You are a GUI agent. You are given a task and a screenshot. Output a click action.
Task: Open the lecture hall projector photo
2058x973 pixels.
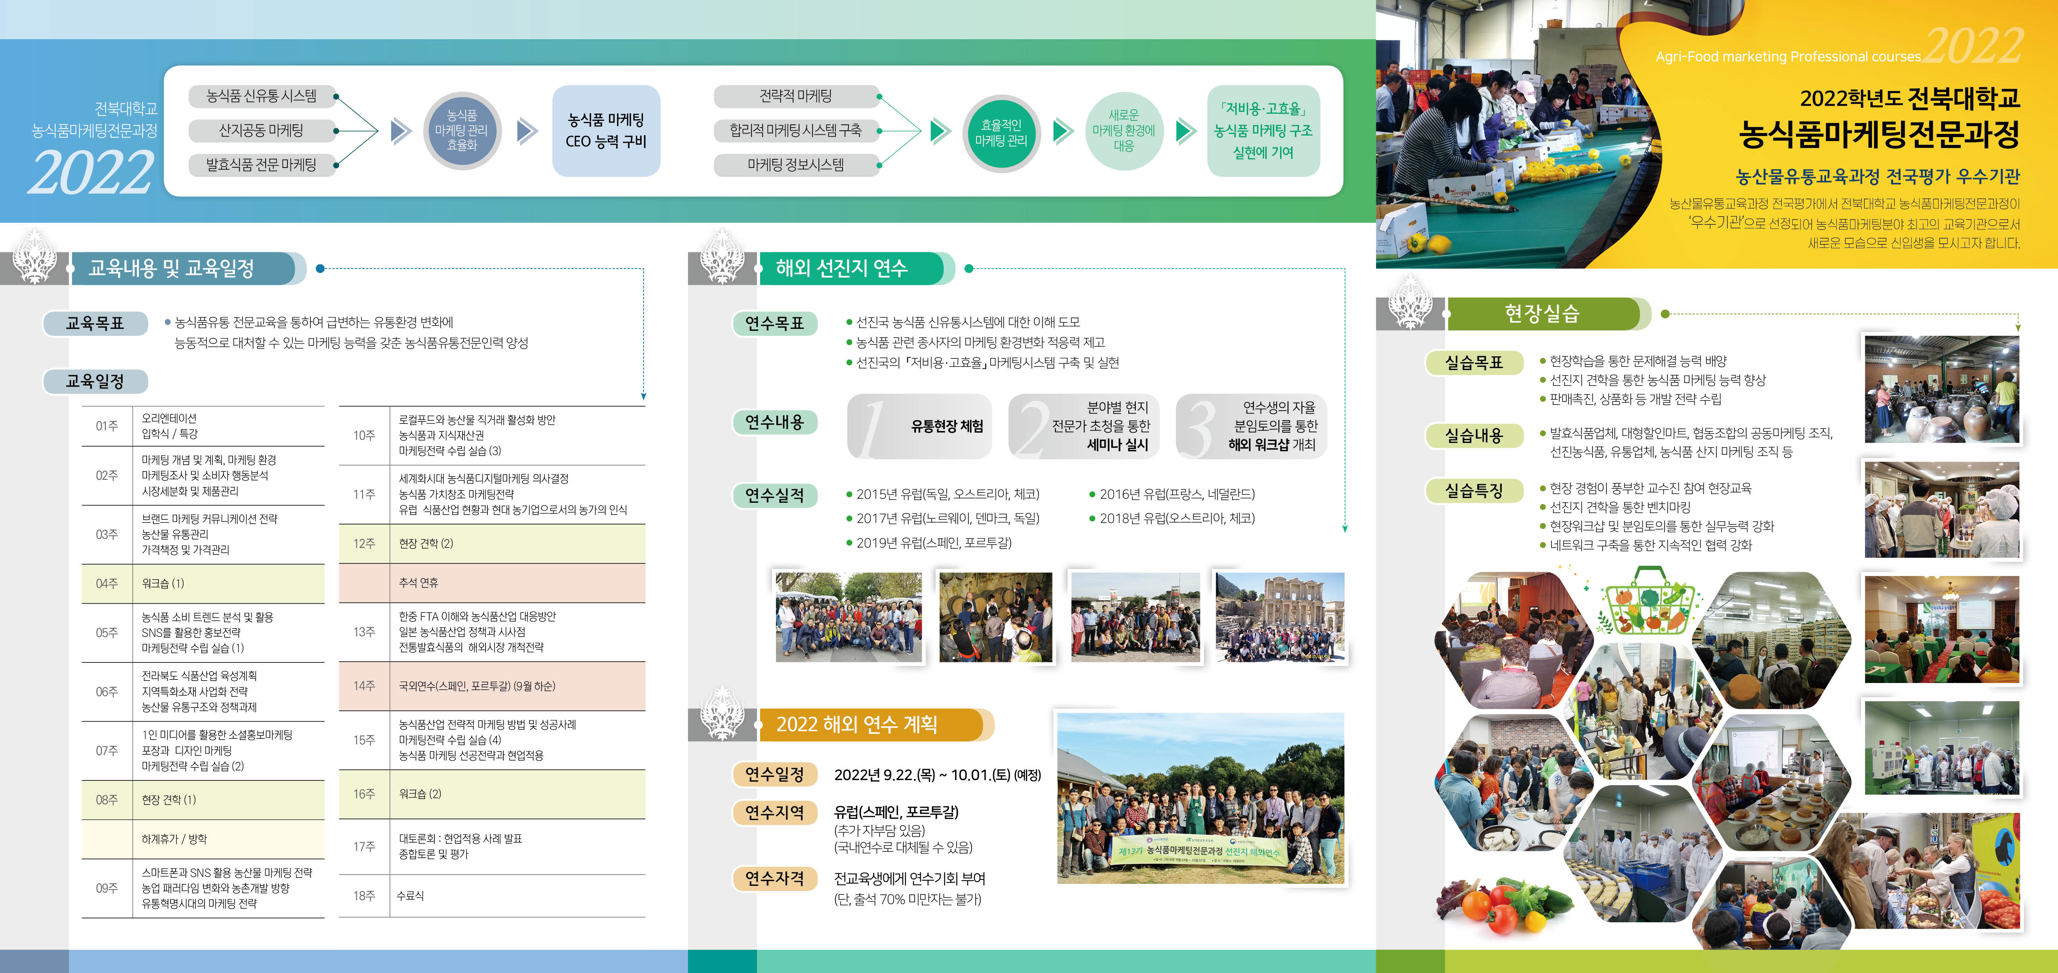[x=1941, y=630]
